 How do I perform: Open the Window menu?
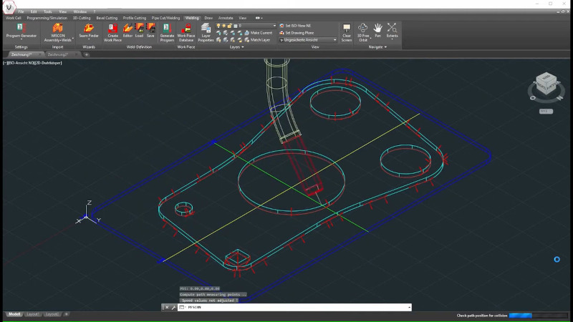click(80, 11)
